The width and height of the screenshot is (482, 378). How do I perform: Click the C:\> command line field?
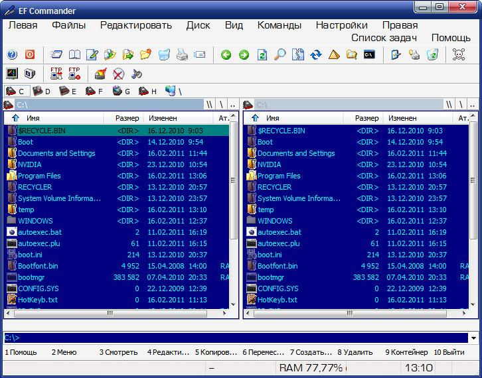(236, 338)
